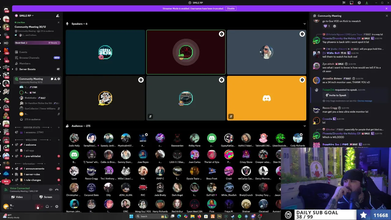Open the pre-whitelist channel
Image resolution: width=391 pixels, height=220 pixels.
(33, 156)
